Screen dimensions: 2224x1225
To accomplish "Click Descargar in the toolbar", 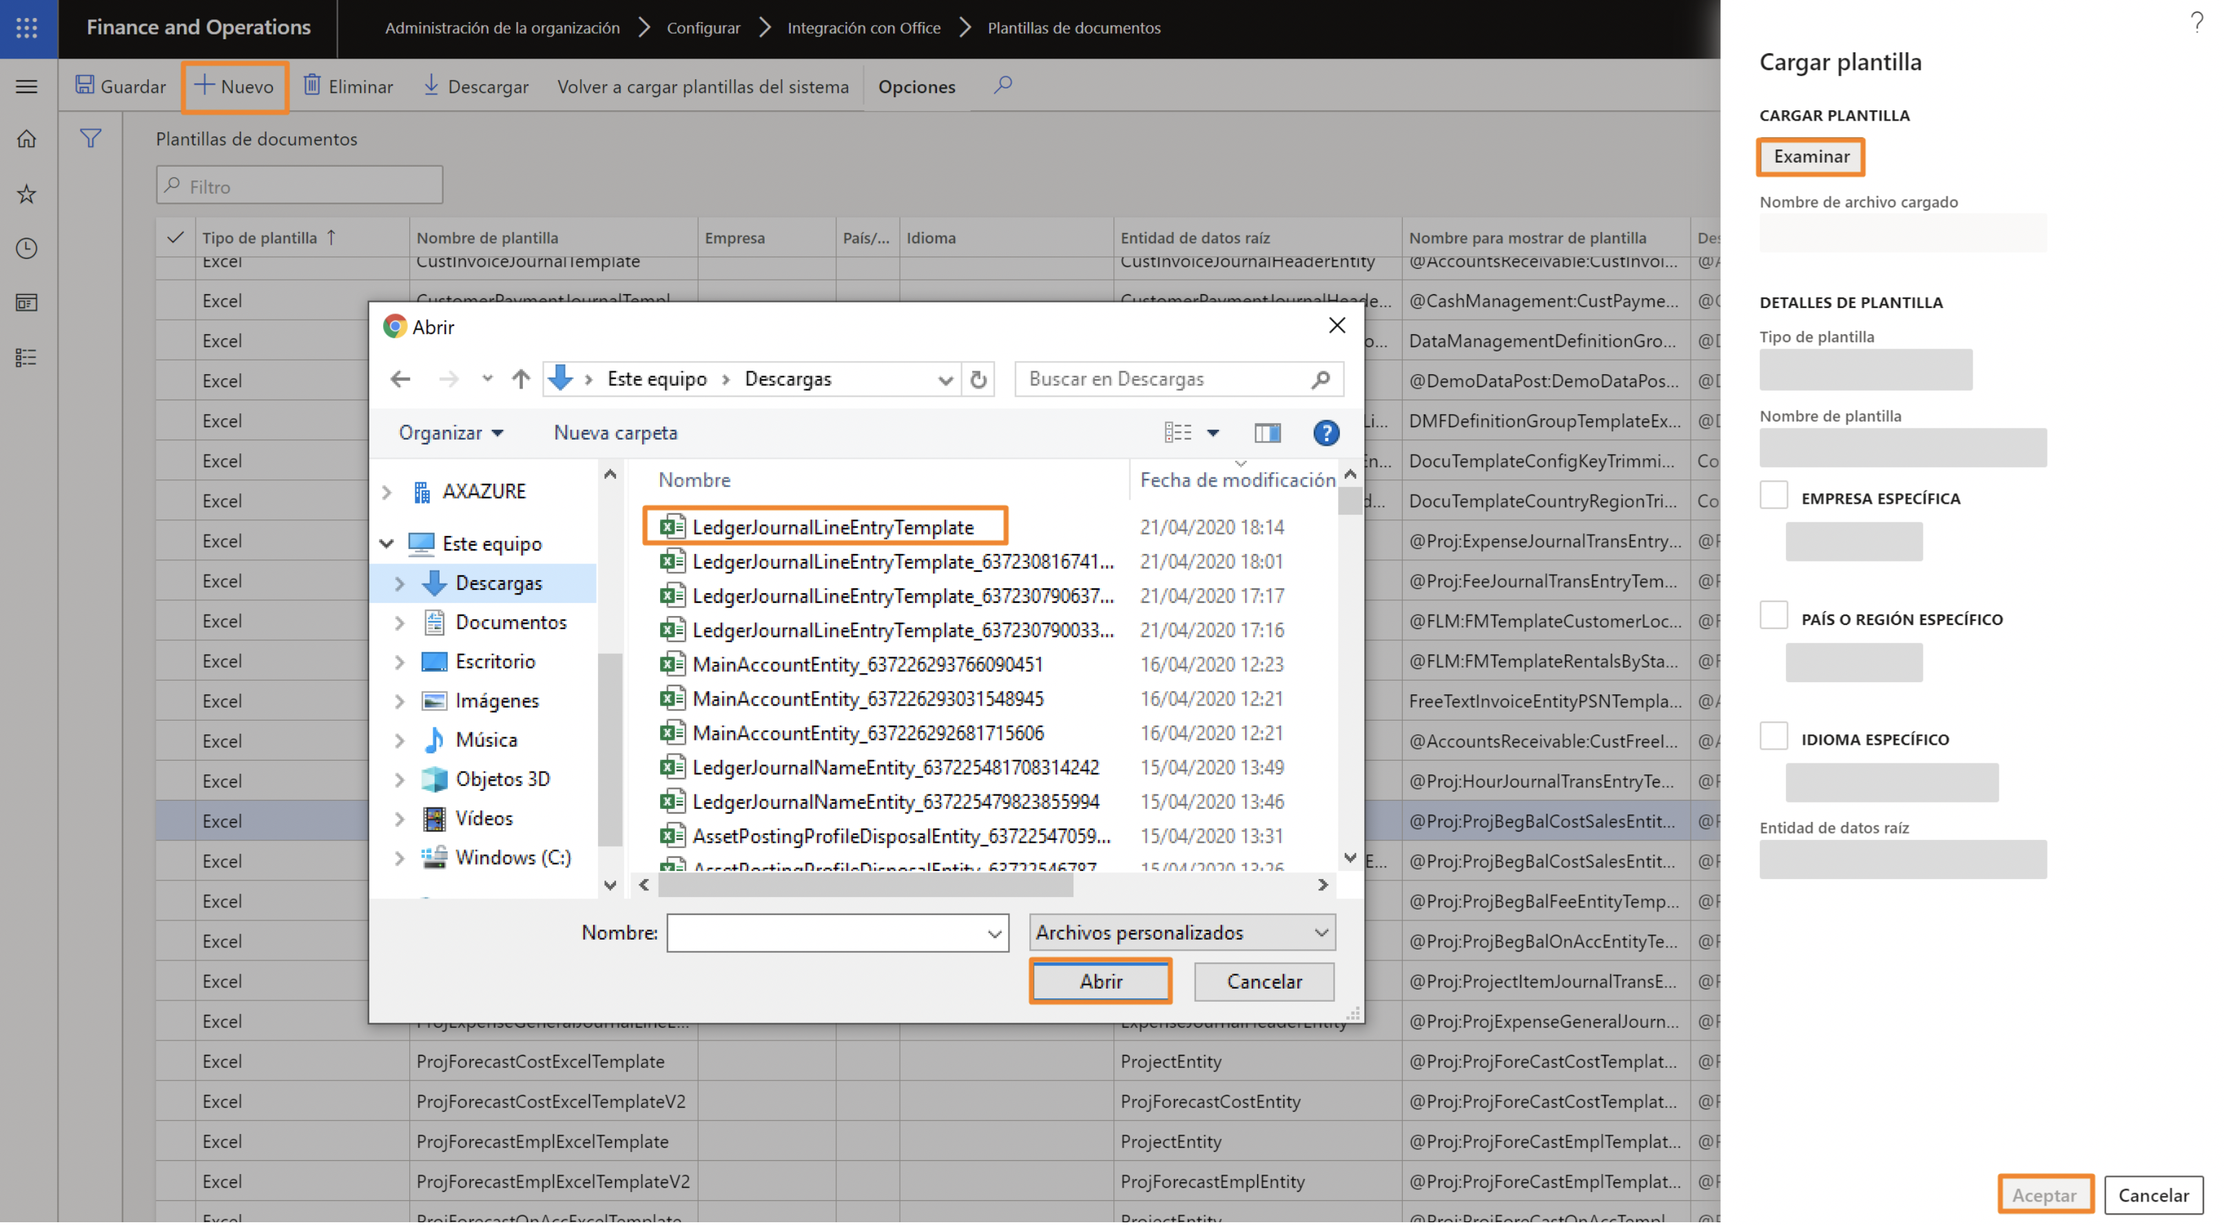I will pos(475,86).
